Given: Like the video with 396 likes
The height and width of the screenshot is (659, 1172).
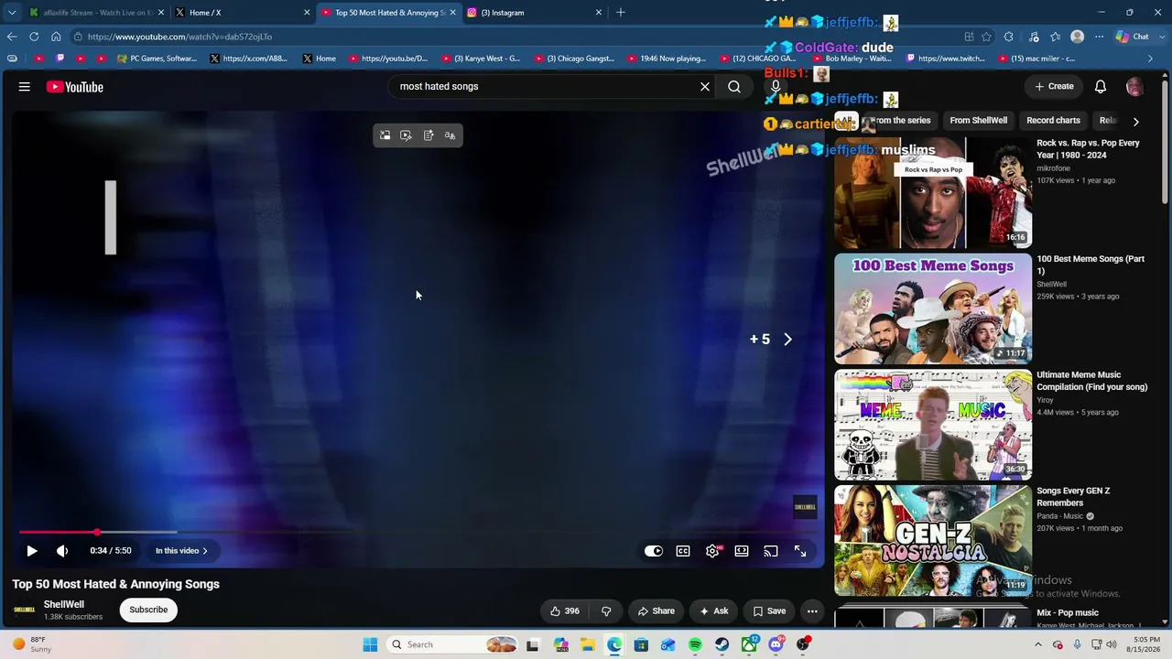Looking at the screenshot, I should click(x=564, y=611).
